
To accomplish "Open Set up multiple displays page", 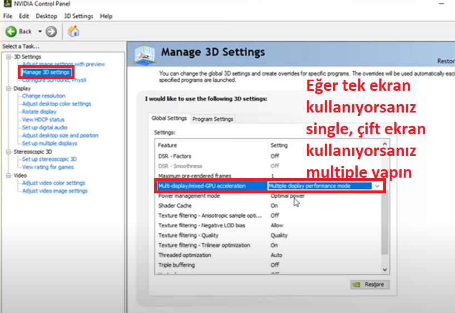I will point(50,143).
